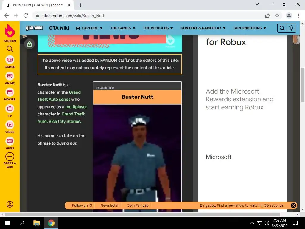Open Grand Theft Auto: Vice City Stories link
This screenshot has height=229, width=305.
click(x=61, y=117)
